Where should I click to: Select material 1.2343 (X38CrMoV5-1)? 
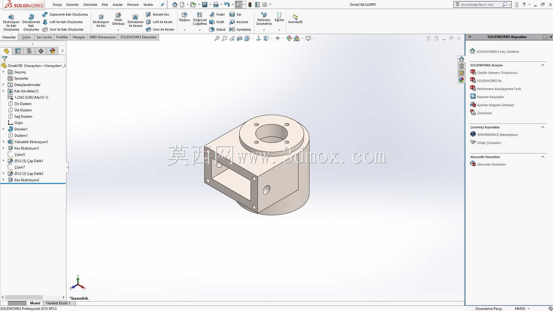click(x=31, y=98)
